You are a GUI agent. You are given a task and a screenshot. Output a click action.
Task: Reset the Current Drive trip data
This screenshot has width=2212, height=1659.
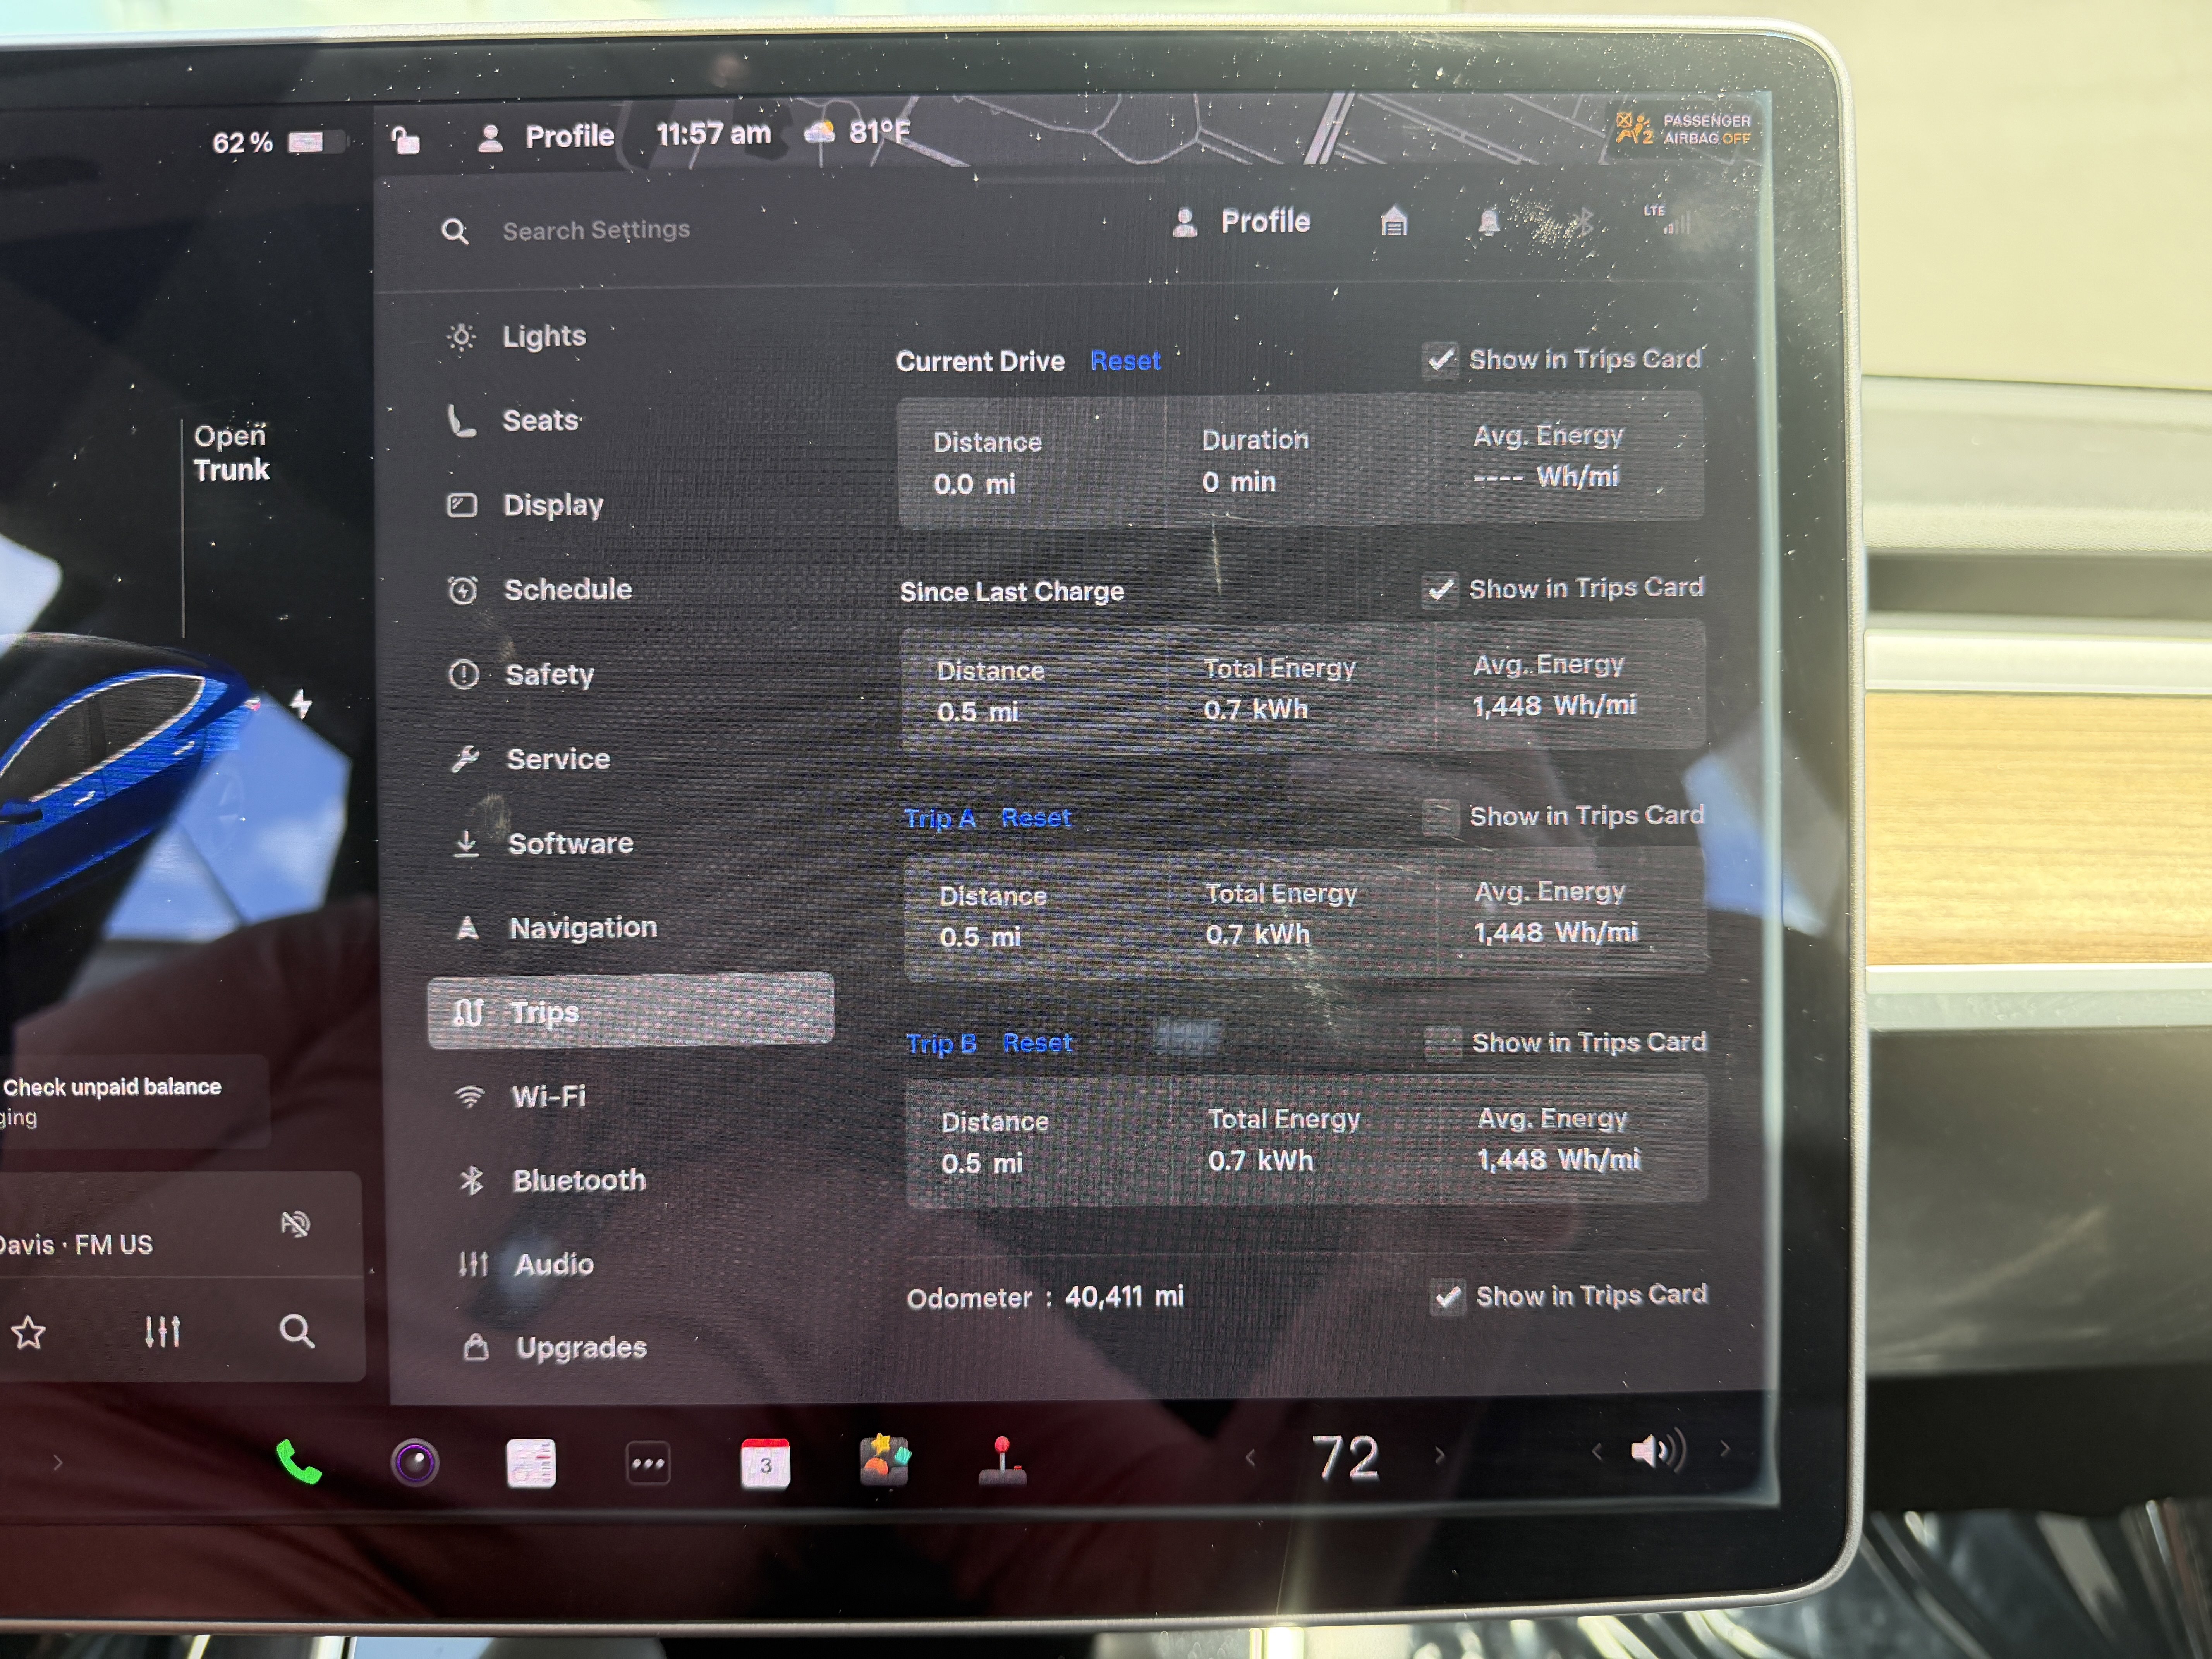pyautogui.click(x=1125, y=361)
